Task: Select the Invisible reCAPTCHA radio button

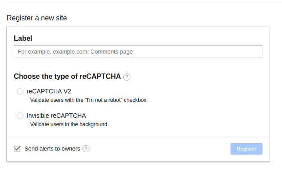Action: tap(20, 116)
